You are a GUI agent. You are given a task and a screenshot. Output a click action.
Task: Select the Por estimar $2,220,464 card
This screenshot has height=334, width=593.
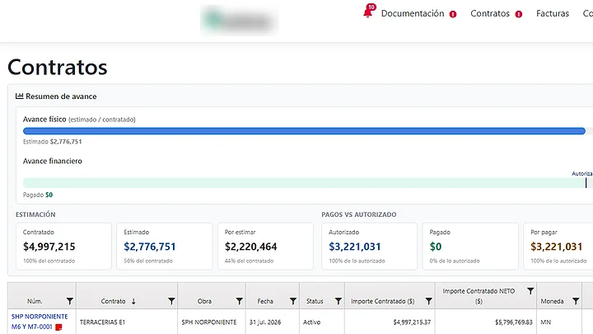(x=265, y=246)
